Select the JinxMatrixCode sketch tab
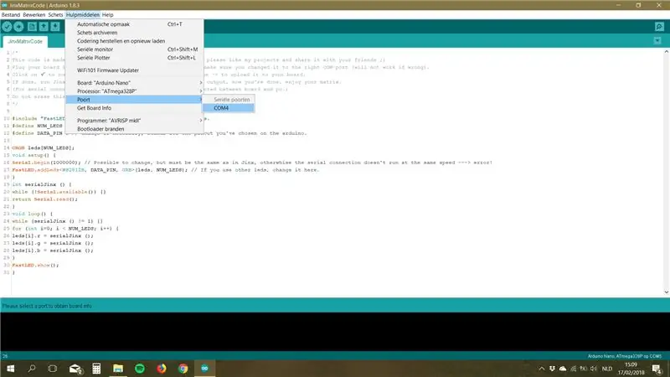 pyautogui.click(x=25, y=41)
